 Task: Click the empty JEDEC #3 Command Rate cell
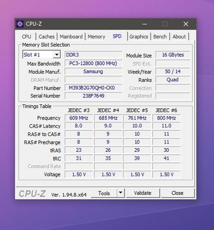[79, 166]
